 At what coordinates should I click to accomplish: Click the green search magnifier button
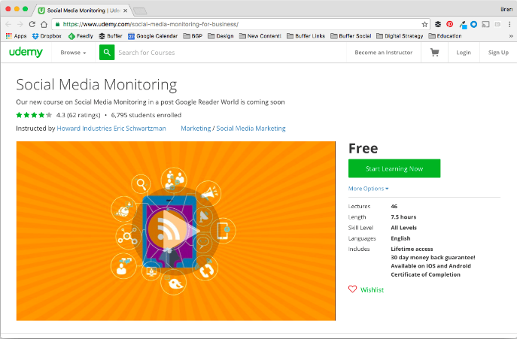pos(107,53)
